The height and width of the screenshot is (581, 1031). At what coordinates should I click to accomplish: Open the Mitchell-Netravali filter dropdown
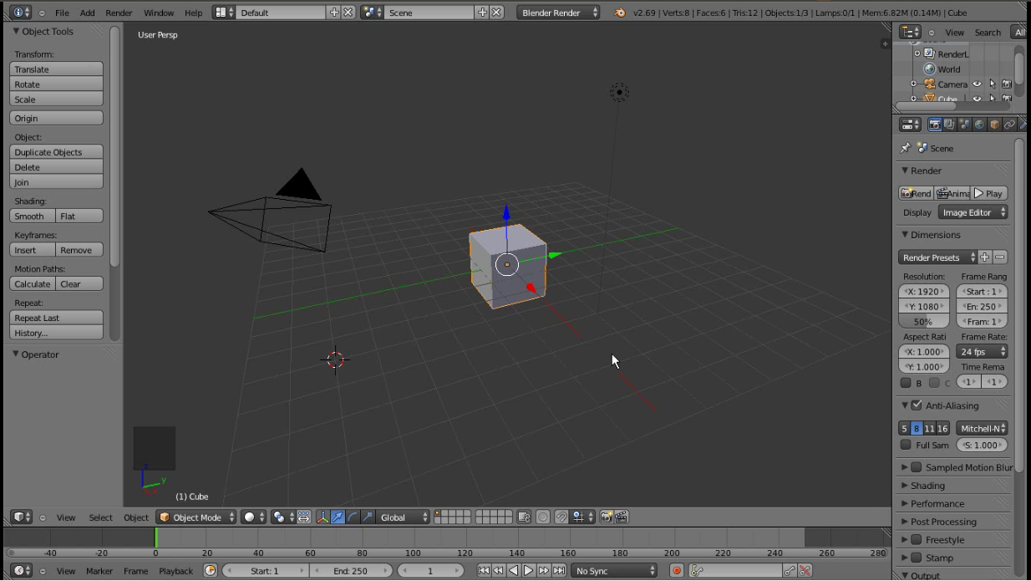point(982,429)
